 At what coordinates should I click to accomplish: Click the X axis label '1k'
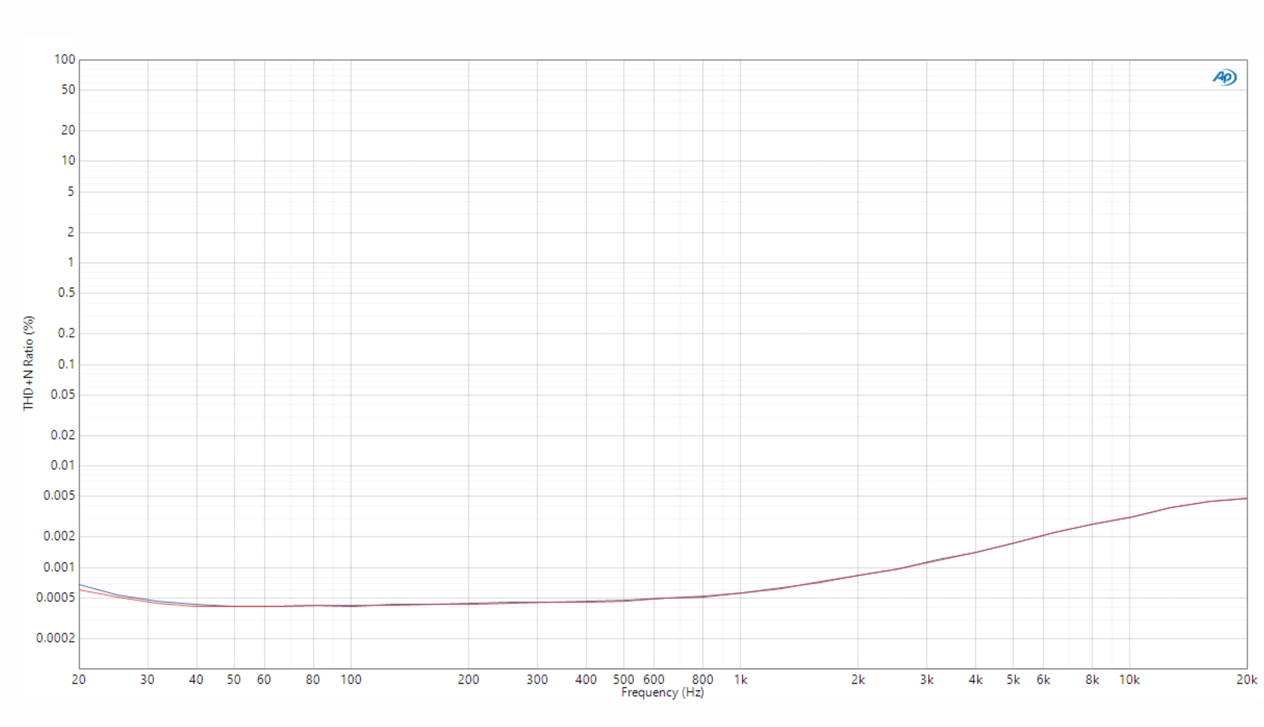[x=740, y=680]
